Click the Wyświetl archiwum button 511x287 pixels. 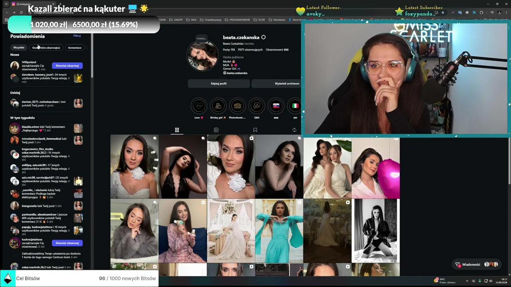[x=276, y=84]
